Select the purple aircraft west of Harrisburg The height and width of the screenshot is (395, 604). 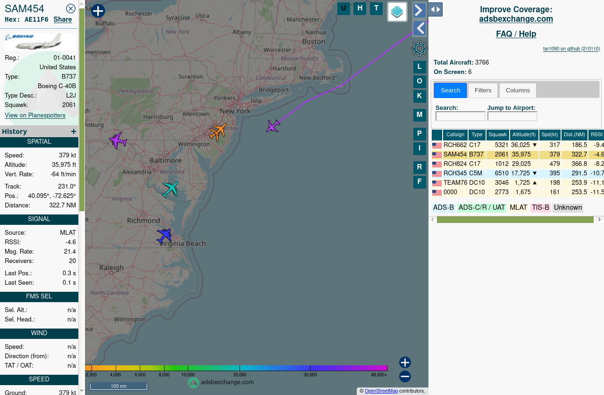[x=118, y=140]
